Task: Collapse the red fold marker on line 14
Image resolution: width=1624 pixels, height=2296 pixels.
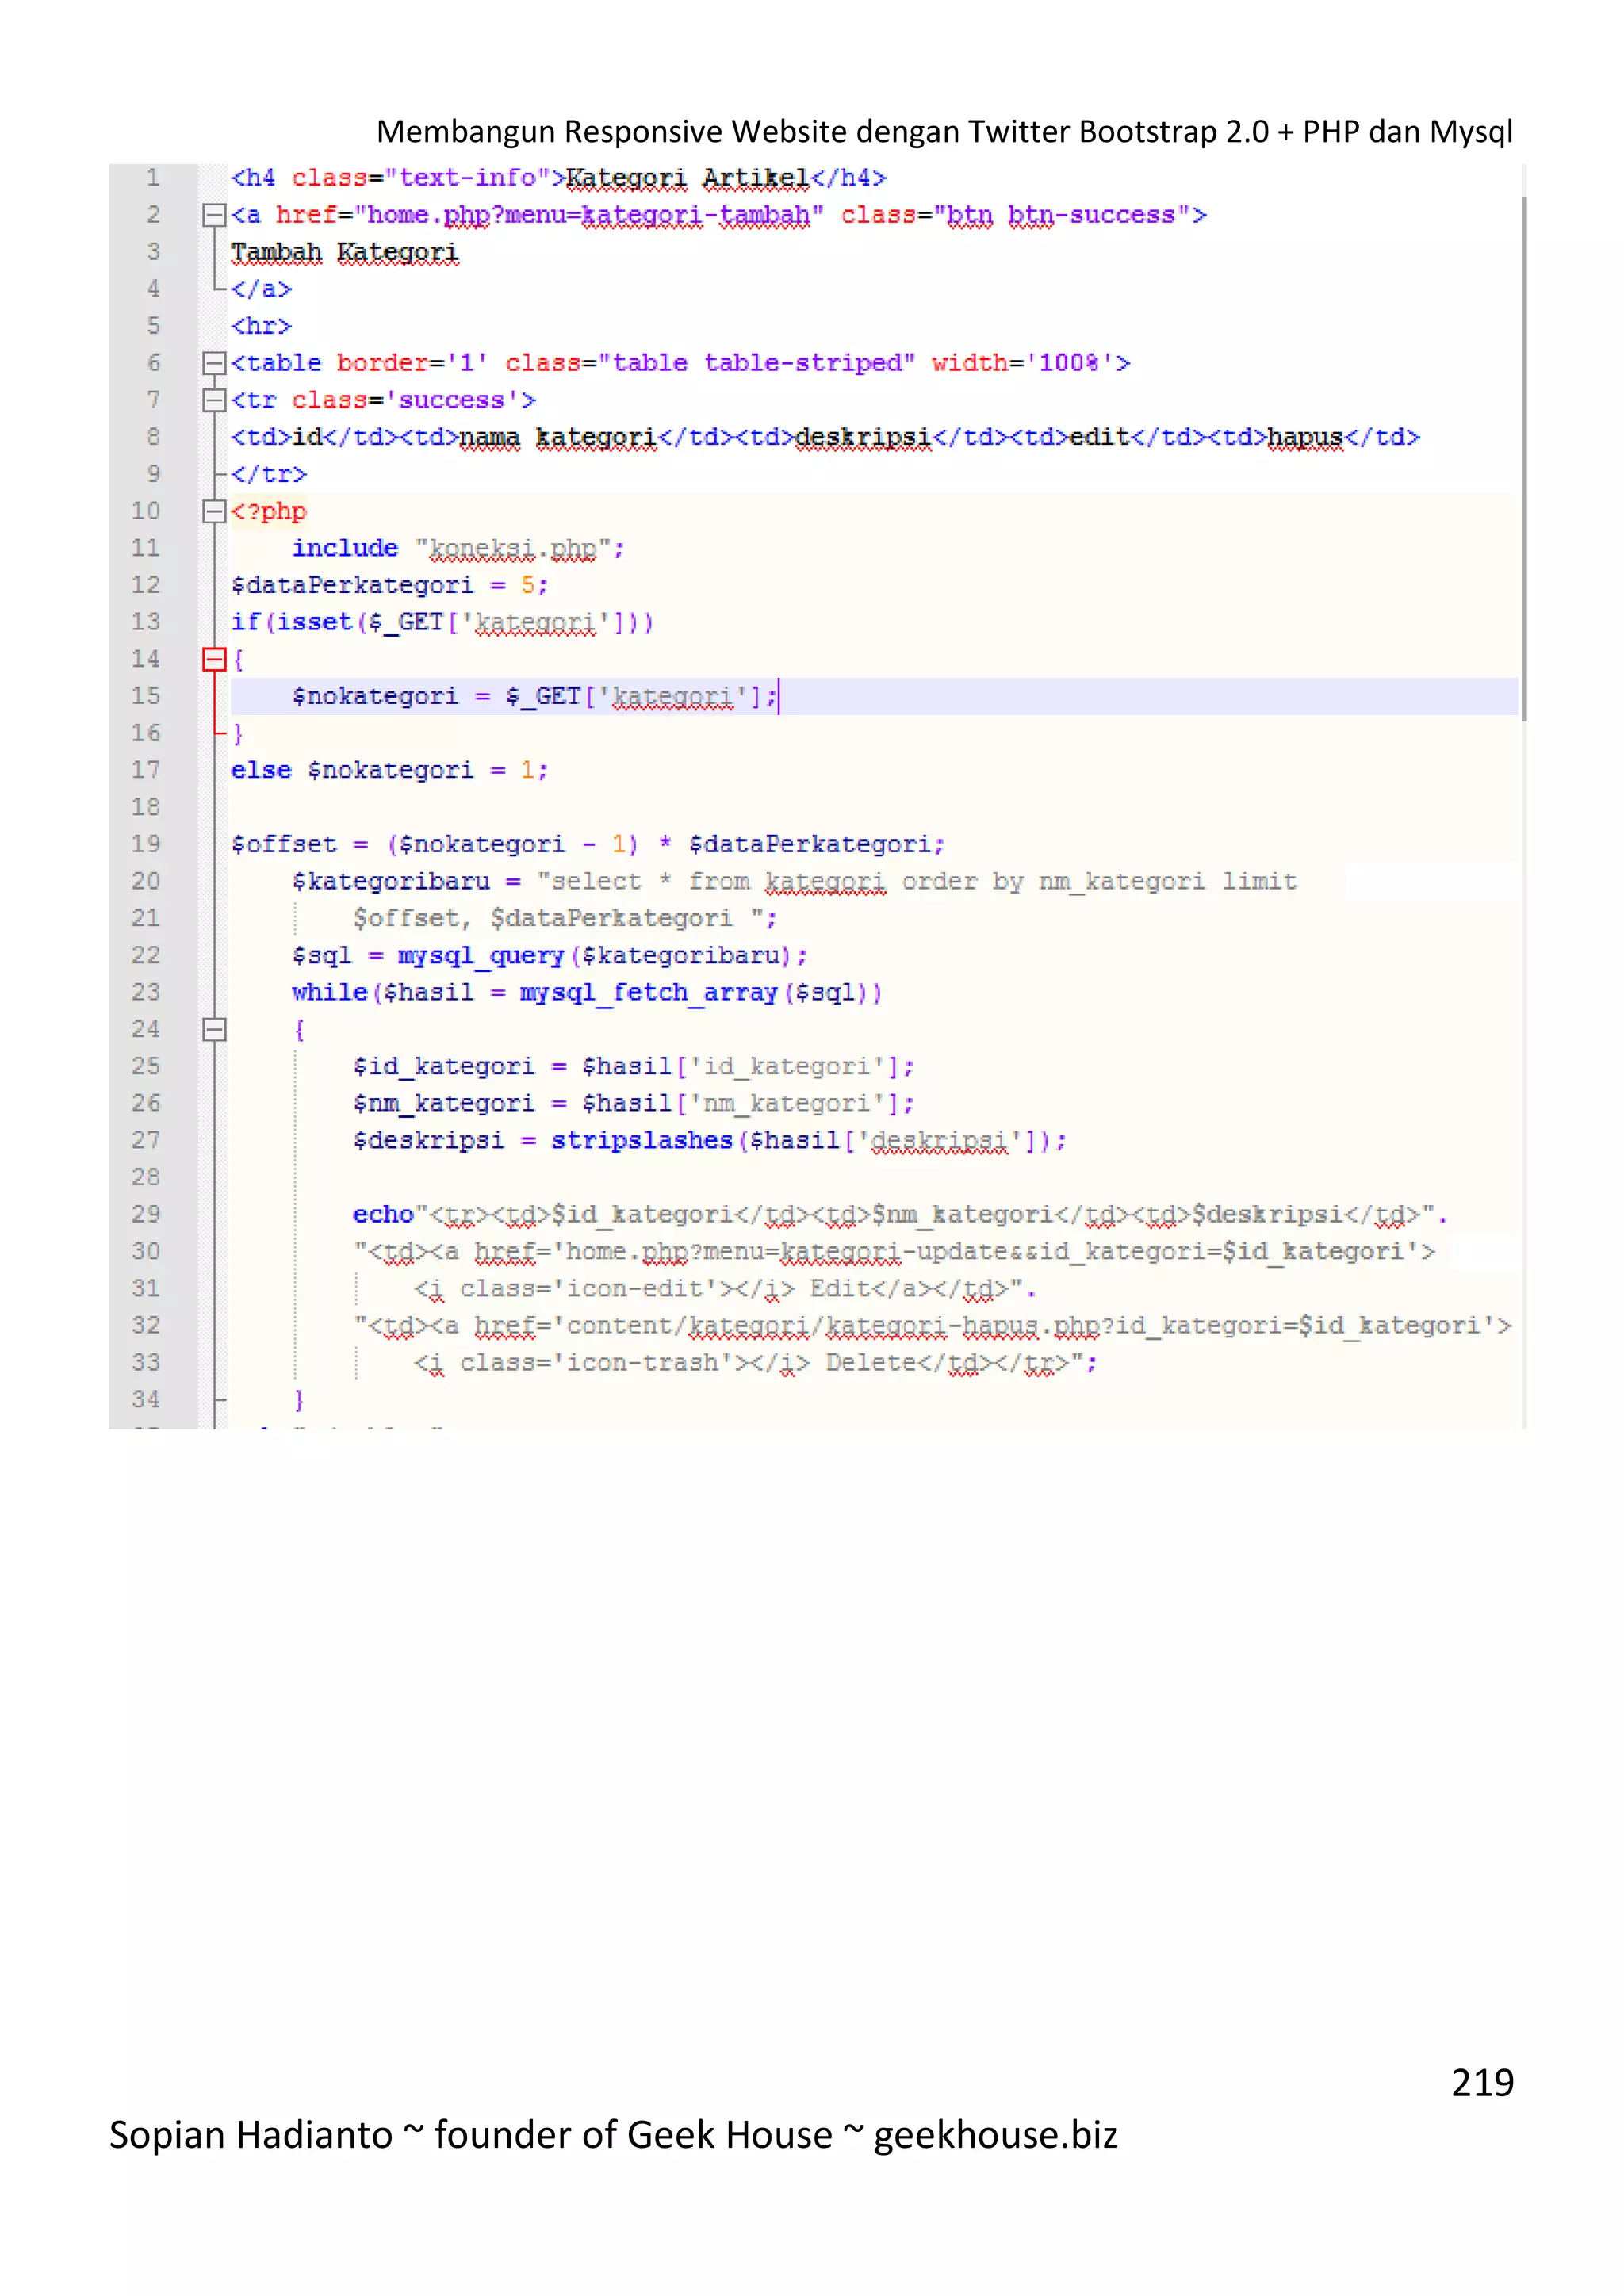Action: (214, 659)
